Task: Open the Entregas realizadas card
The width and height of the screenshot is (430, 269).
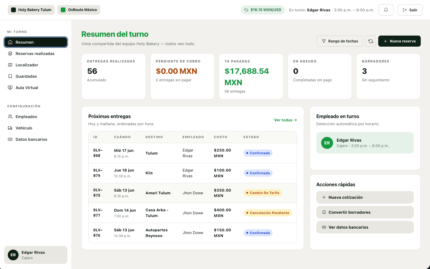Action: [x=114, y=76]
